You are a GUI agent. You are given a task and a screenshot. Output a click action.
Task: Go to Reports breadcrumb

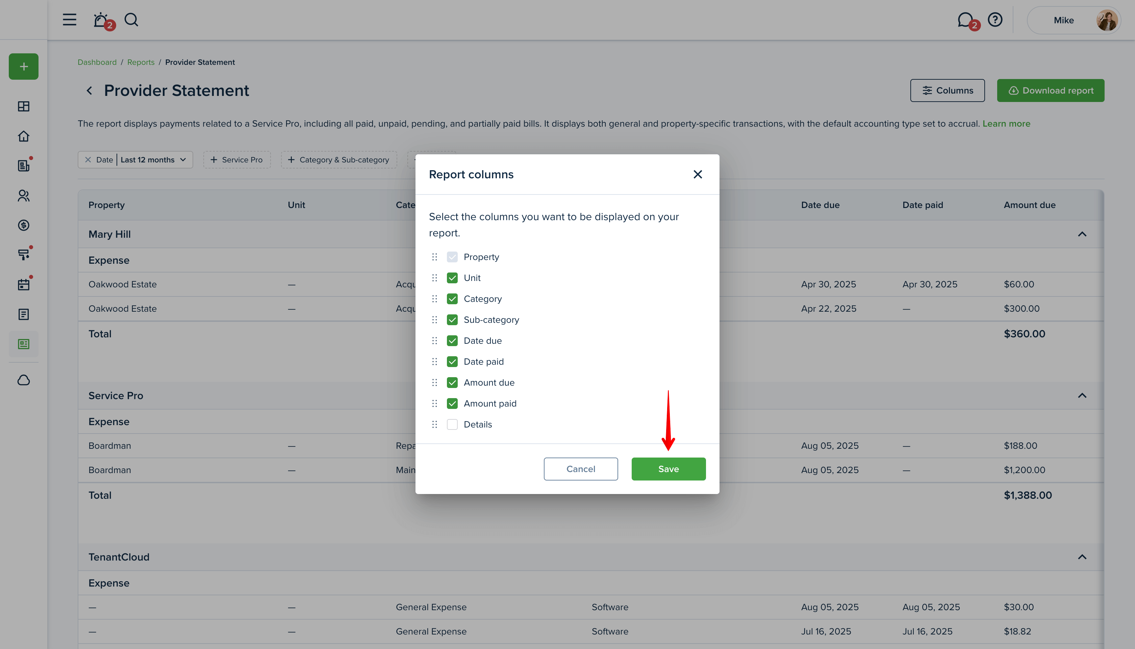coord(141,62)
